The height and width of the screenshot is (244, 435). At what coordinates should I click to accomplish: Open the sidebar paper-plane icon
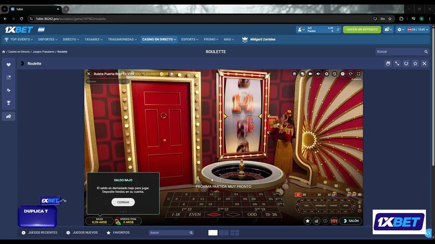coord(8,90)
